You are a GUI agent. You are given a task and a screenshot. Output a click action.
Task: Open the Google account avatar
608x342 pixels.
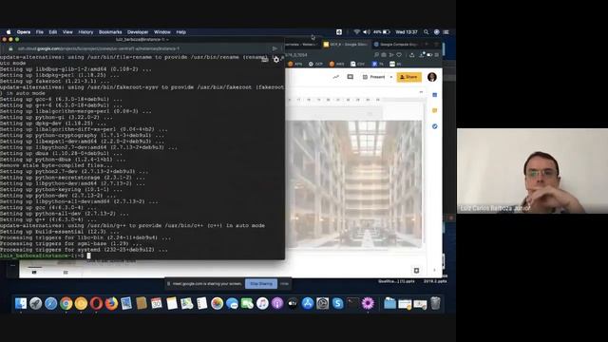click(432, 77)
